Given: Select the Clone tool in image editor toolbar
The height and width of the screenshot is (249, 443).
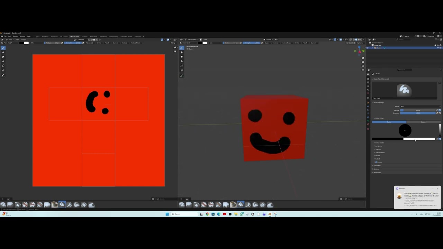Looking at the screenshot, I should [3, 61].
